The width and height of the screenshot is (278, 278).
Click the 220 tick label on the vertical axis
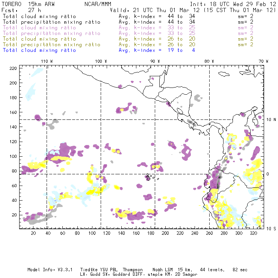tap(14, 68)
